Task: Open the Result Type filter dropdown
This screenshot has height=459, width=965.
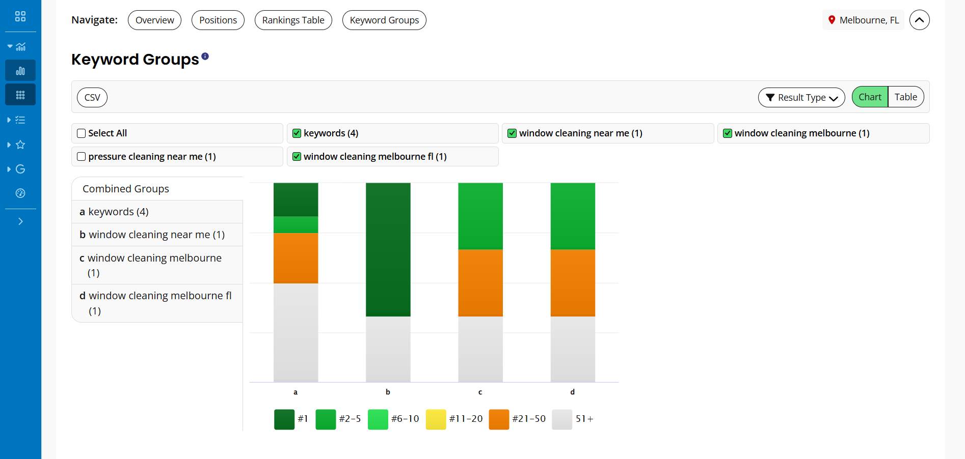Action: click(x=801, y=98)
